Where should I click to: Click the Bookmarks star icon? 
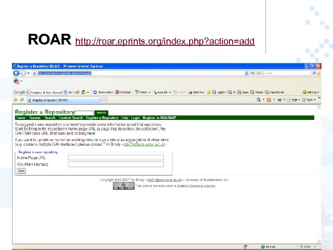[95, 92]
